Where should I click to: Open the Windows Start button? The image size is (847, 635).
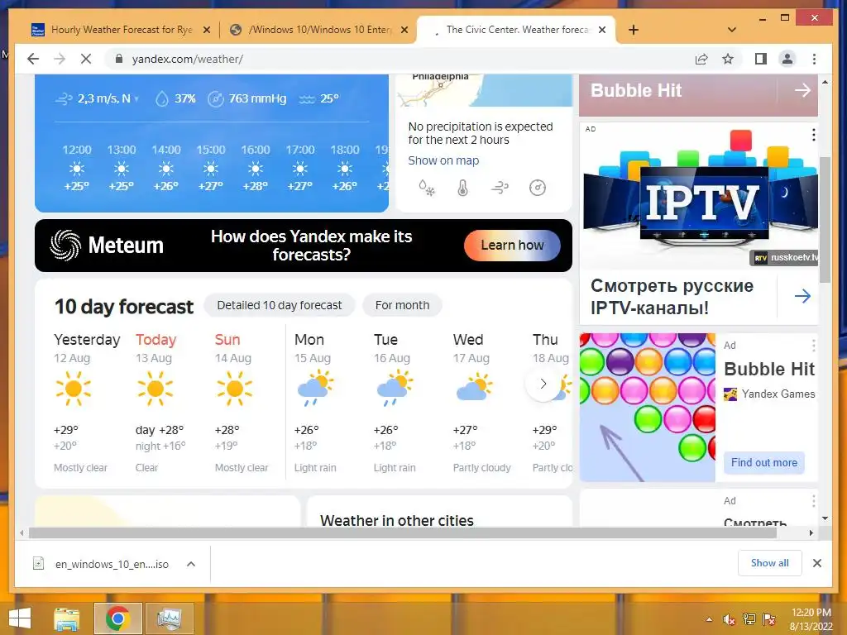click(x=20, y=618)
